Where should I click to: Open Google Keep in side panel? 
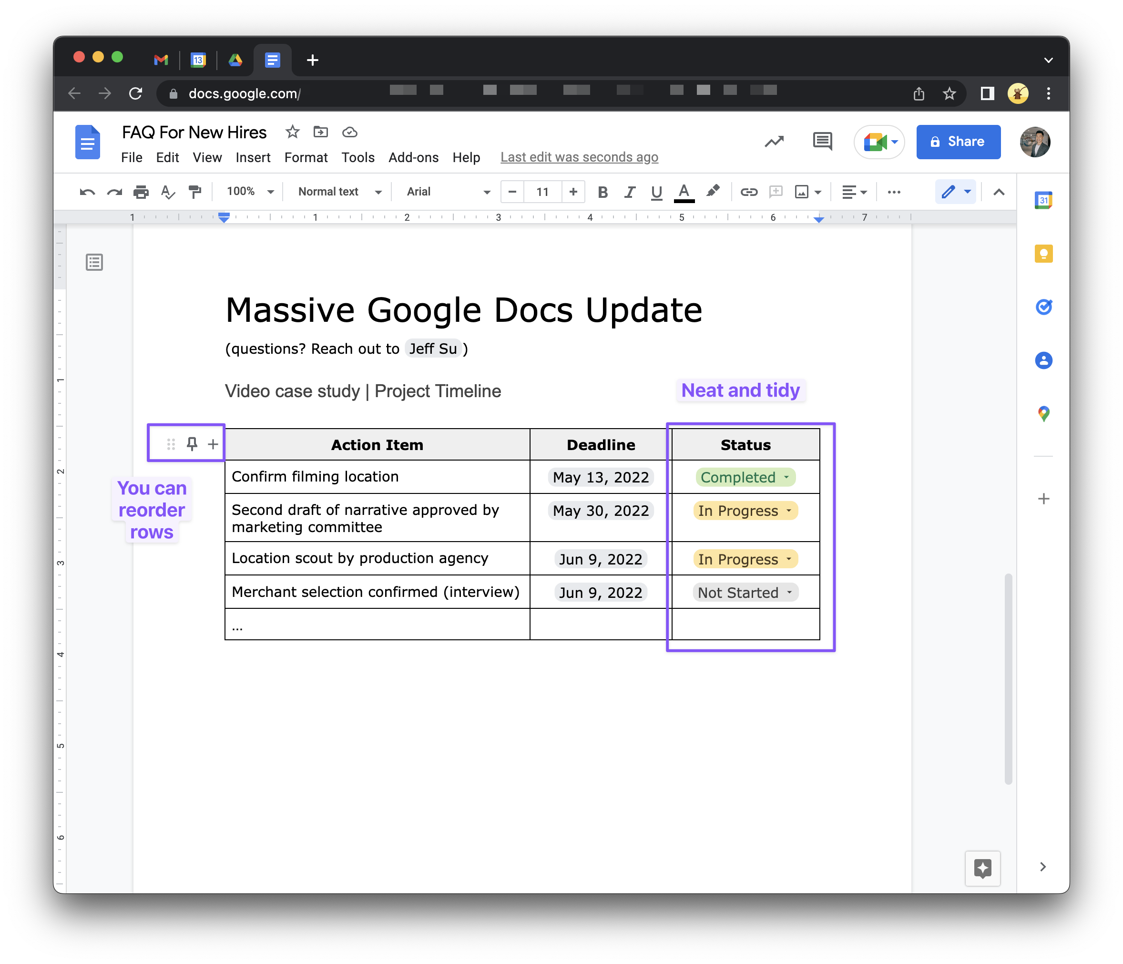click(x=1043, y=254)
